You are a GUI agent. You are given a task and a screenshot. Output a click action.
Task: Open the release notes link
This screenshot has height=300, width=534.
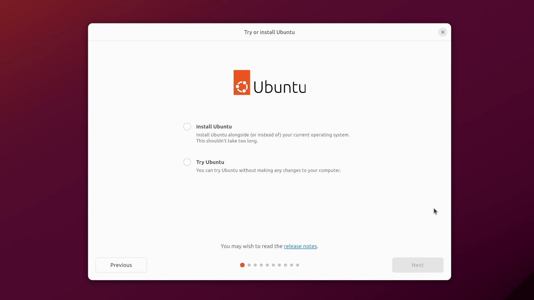(x=300, y=246)
